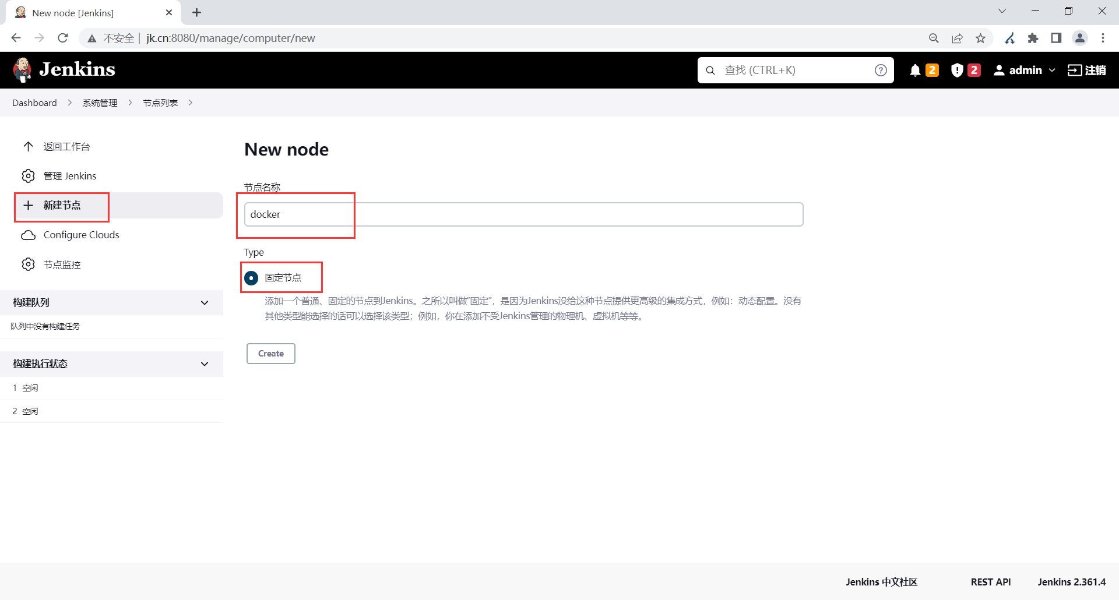Open the Jenkins 中文社区 link
This screenshot has height=600, width=1119.
881,582
